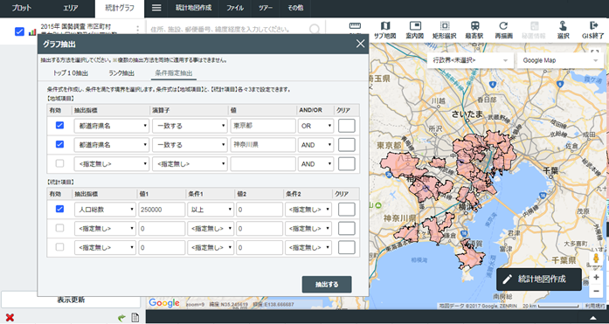
Task: Clear the 東京都 condition row
Action: coord(347,126)
